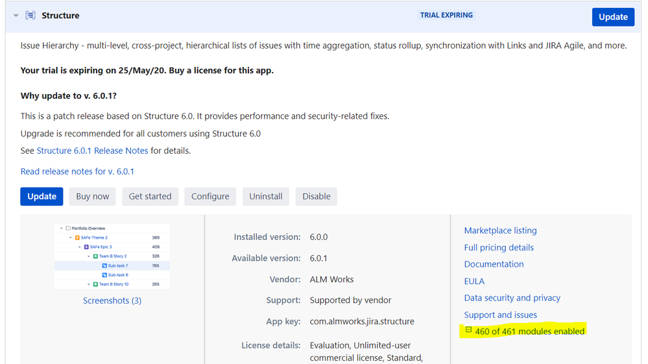Open the Screenshots (3) link
The image size is (648, 364).
coord(112,301)
